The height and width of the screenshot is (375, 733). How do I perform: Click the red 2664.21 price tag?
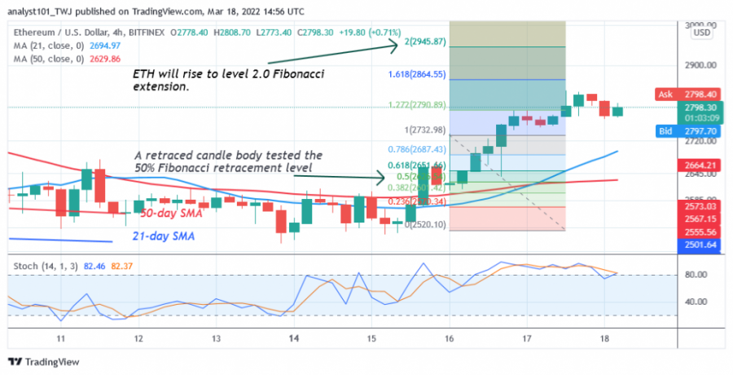point(700,165)
